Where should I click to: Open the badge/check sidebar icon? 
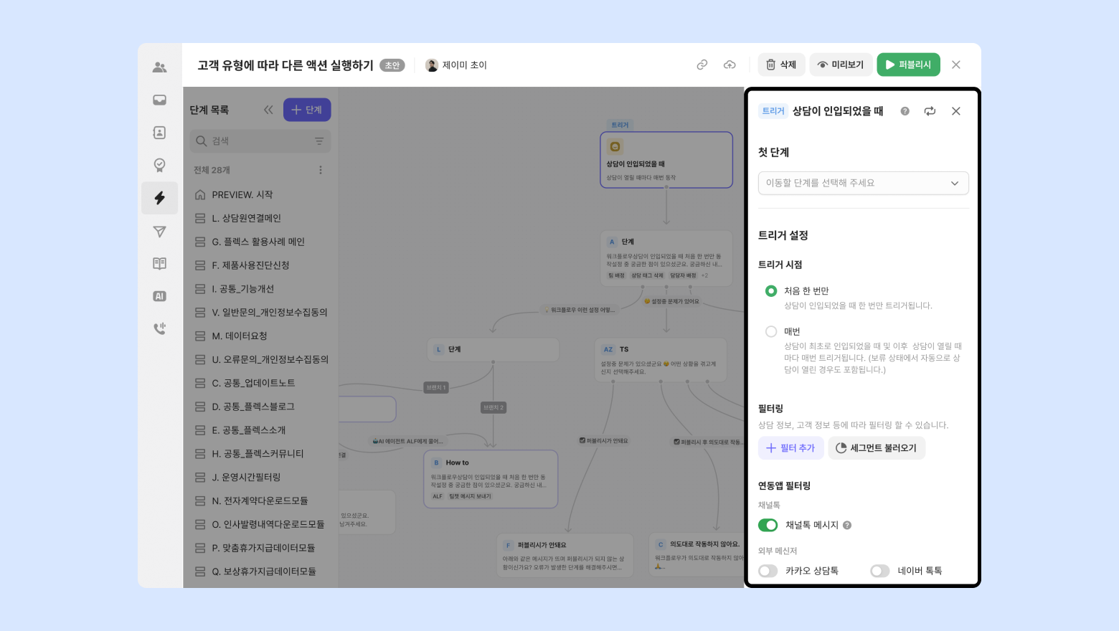tap(159, 165)
